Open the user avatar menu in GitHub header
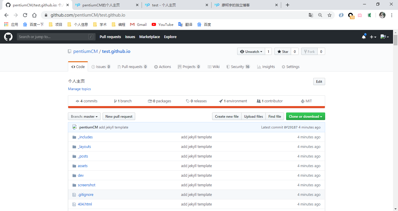 pyautogui.click(x=385, y=37)
